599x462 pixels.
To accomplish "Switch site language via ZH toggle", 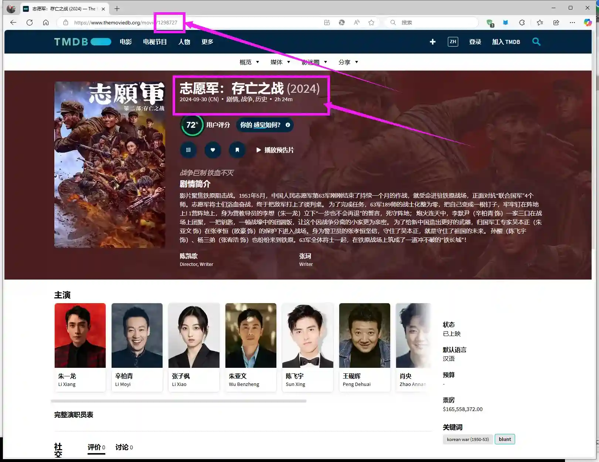I will coord(453,42).
